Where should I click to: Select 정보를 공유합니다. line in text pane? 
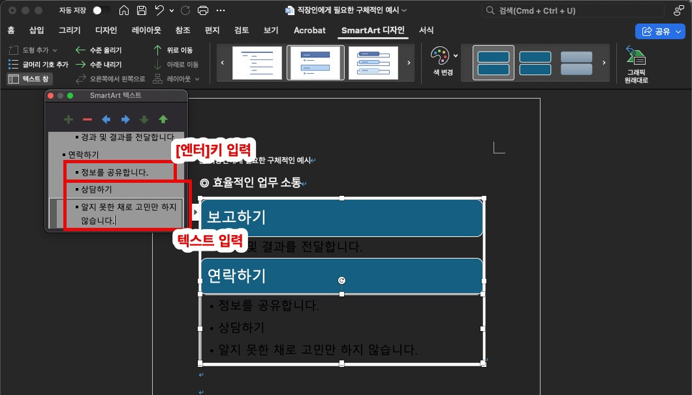pyautogui.click(x=114, y=172)
